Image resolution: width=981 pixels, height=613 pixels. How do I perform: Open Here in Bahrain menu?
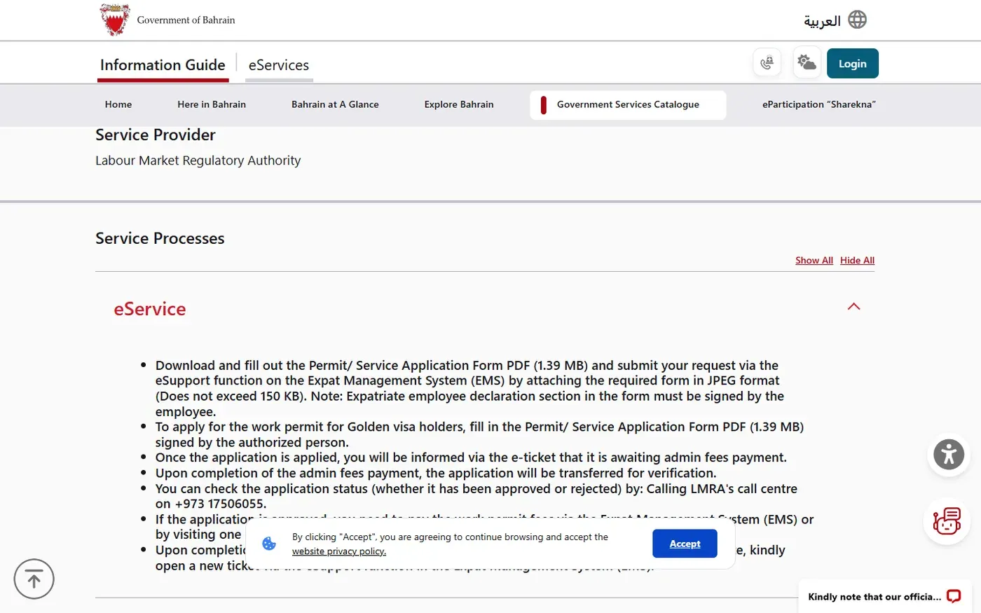point(212,104)
